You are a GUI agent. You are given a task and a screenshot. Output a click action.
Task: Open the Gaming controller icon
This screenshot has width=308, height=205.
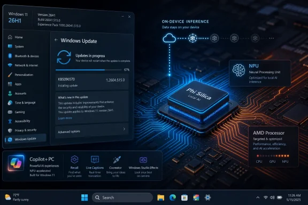(10, 112)
